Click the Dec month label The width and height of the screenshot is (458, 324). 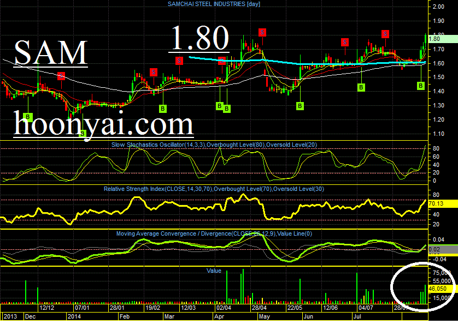click(31, 317)
